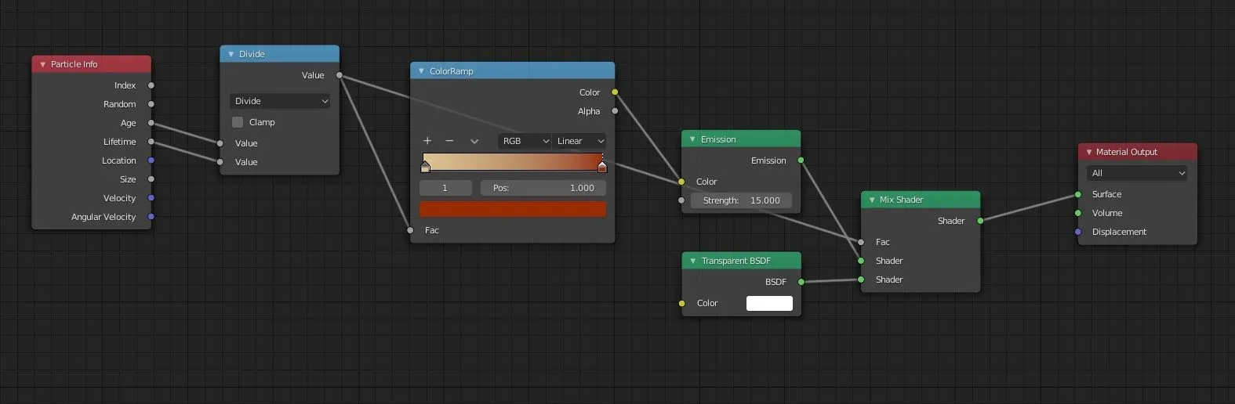This screenshot has width=1235, height=404.
Task: Select the right color stop marker
Action: [x=602, y=166]
